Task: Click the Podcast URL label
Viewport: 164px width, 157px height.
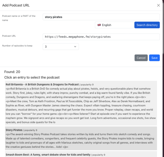Action: coord(9,36)
